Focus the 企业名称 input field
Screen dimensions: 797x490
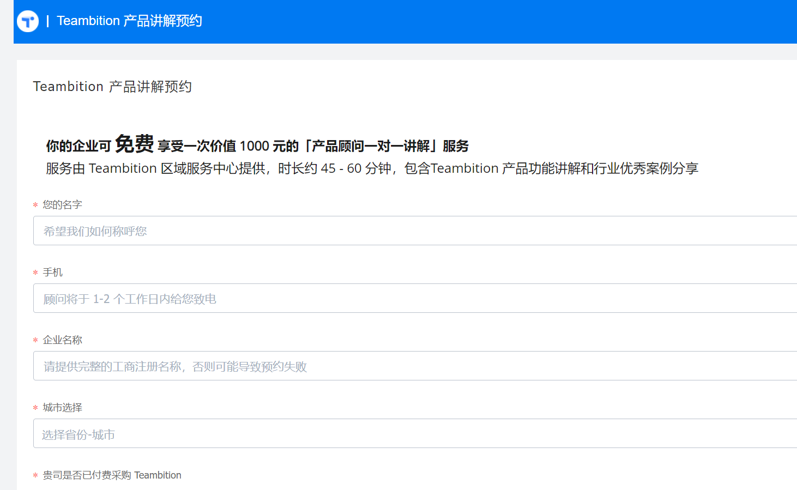[x=415, y=366]
